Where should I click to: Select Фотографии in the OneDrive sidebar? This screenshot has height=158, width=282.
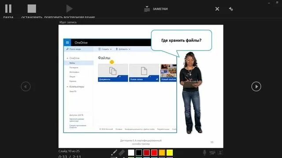point(74,72)
